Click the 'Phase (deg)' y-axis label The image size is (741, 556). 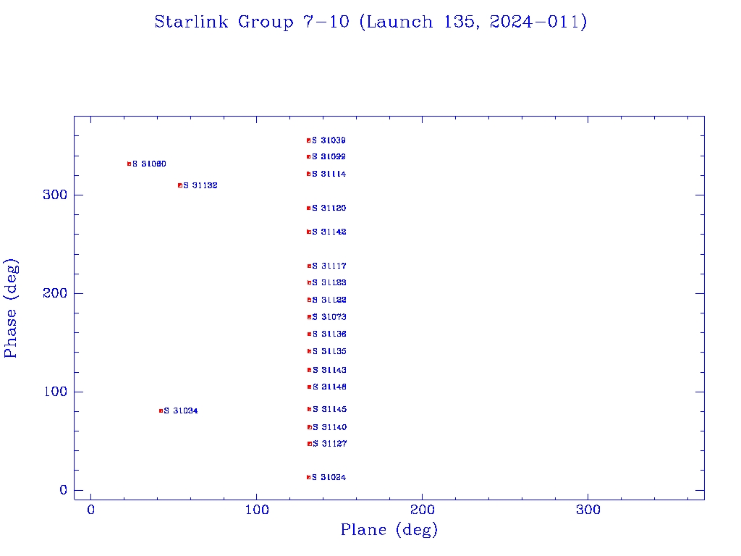pyautogui.click(x=11, y=308)
